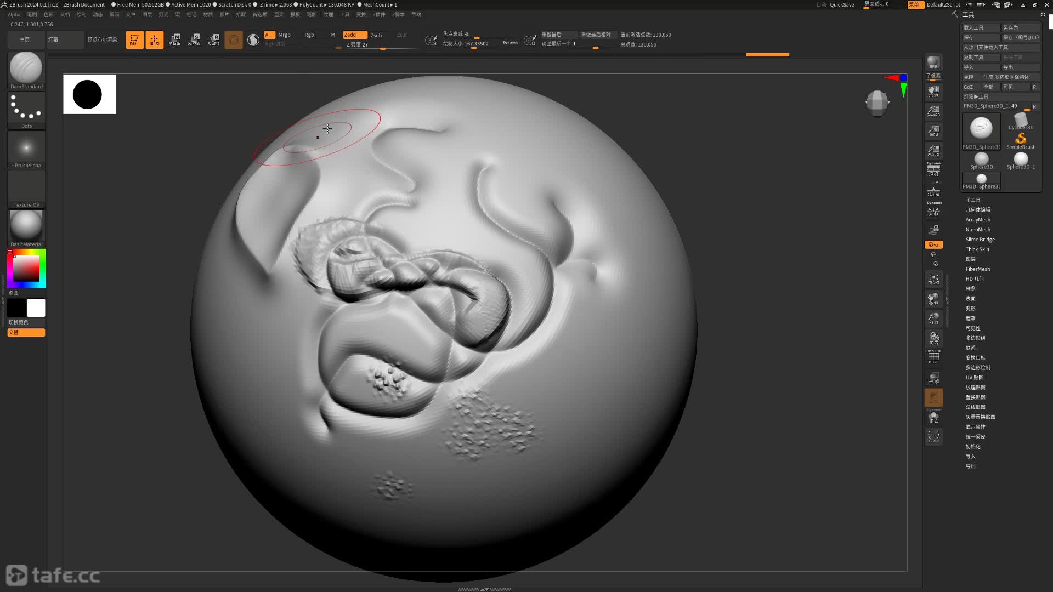Screen dimensions: 1053x592
Task: Select the Zoom2D view icon
Action: pos(933,111)
